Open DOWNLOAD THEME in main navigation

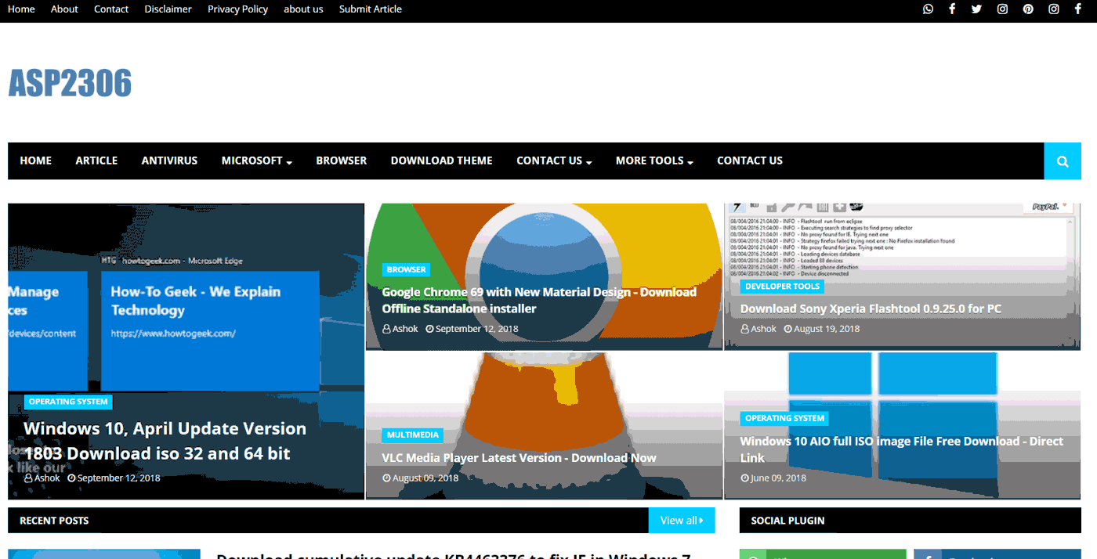click(442, 160)
